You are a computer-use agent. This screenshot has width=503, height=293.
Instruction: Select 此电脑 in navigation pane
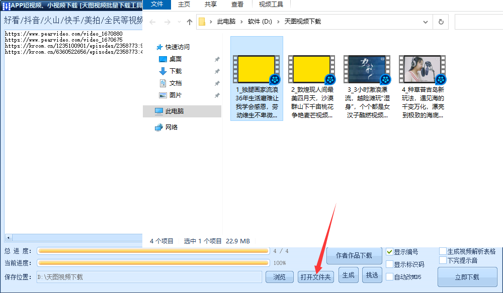(182, 111)
